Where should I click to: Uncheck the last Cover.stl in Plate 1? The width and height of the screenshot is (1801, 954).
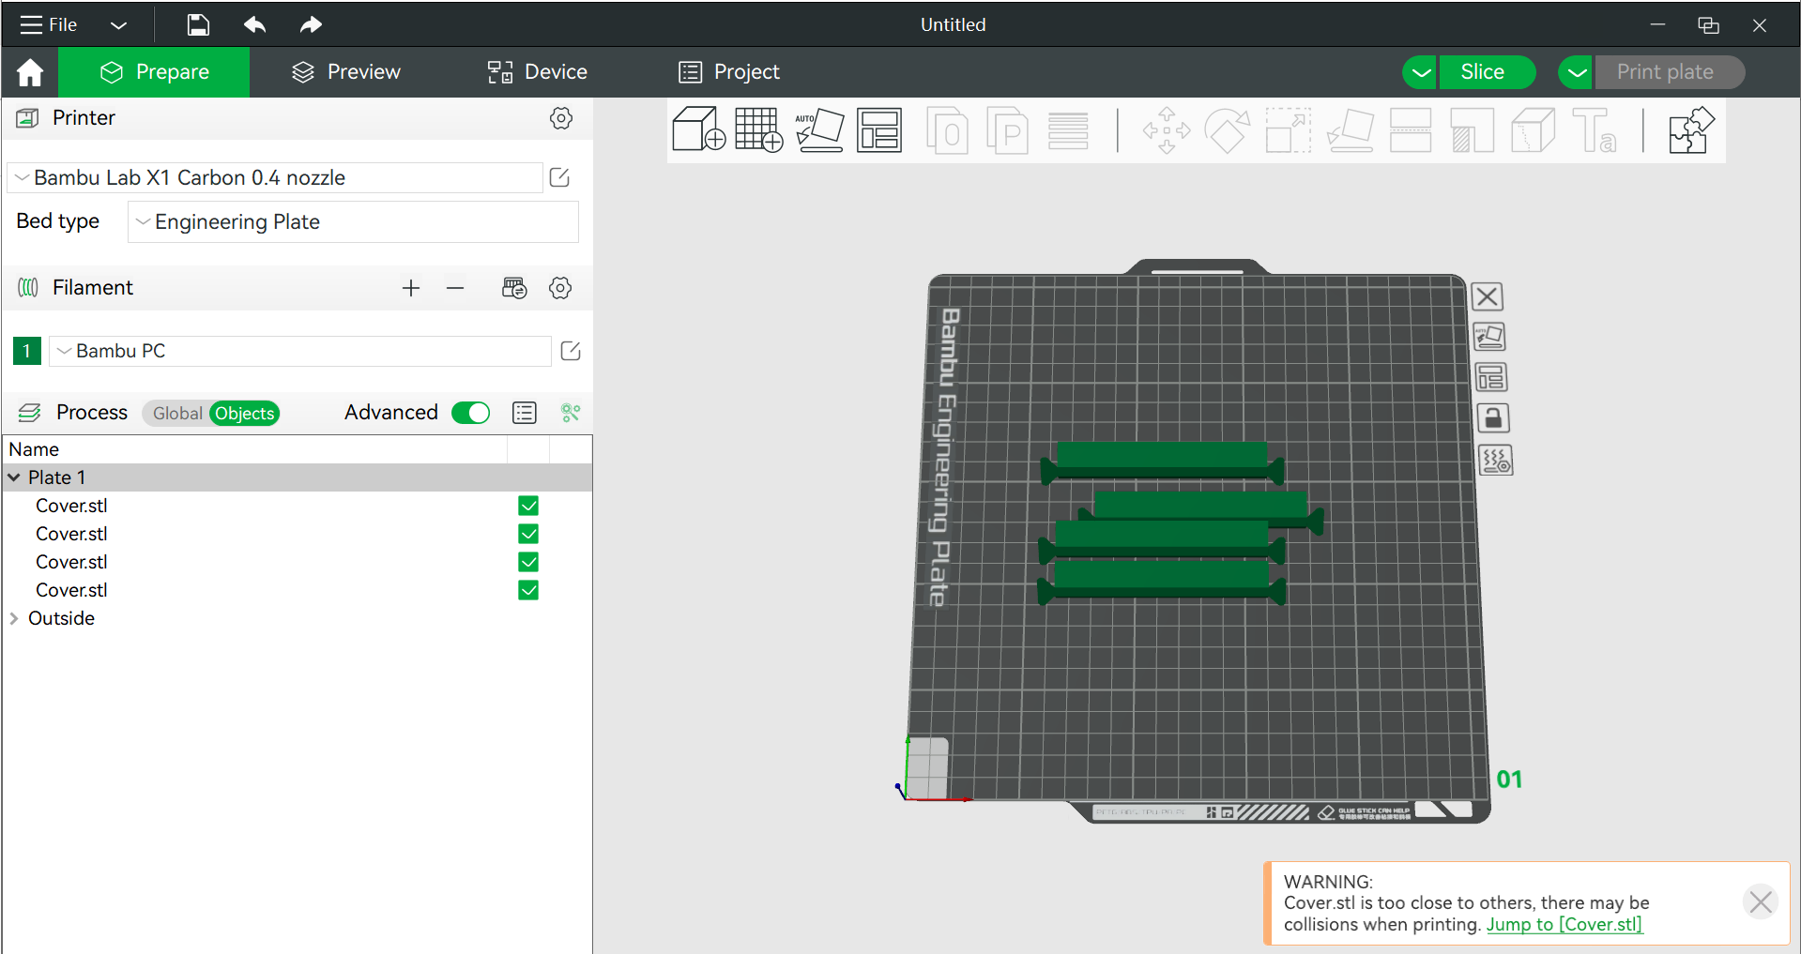[x=528, y=590]
